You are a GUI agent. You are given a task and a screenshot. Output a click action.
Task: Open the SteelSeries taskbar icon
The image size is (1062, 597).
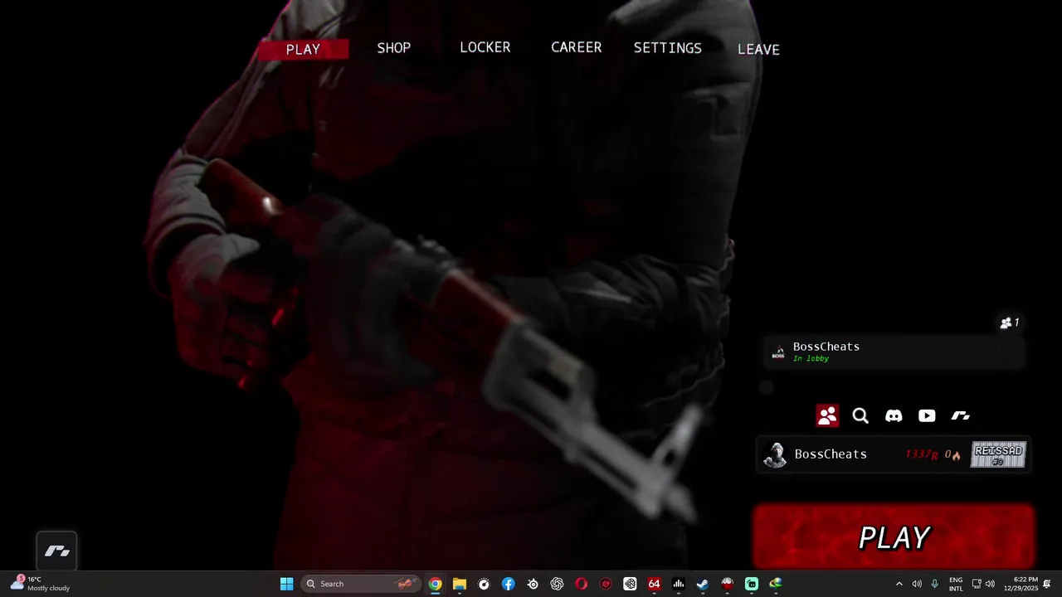click(533, 584)
